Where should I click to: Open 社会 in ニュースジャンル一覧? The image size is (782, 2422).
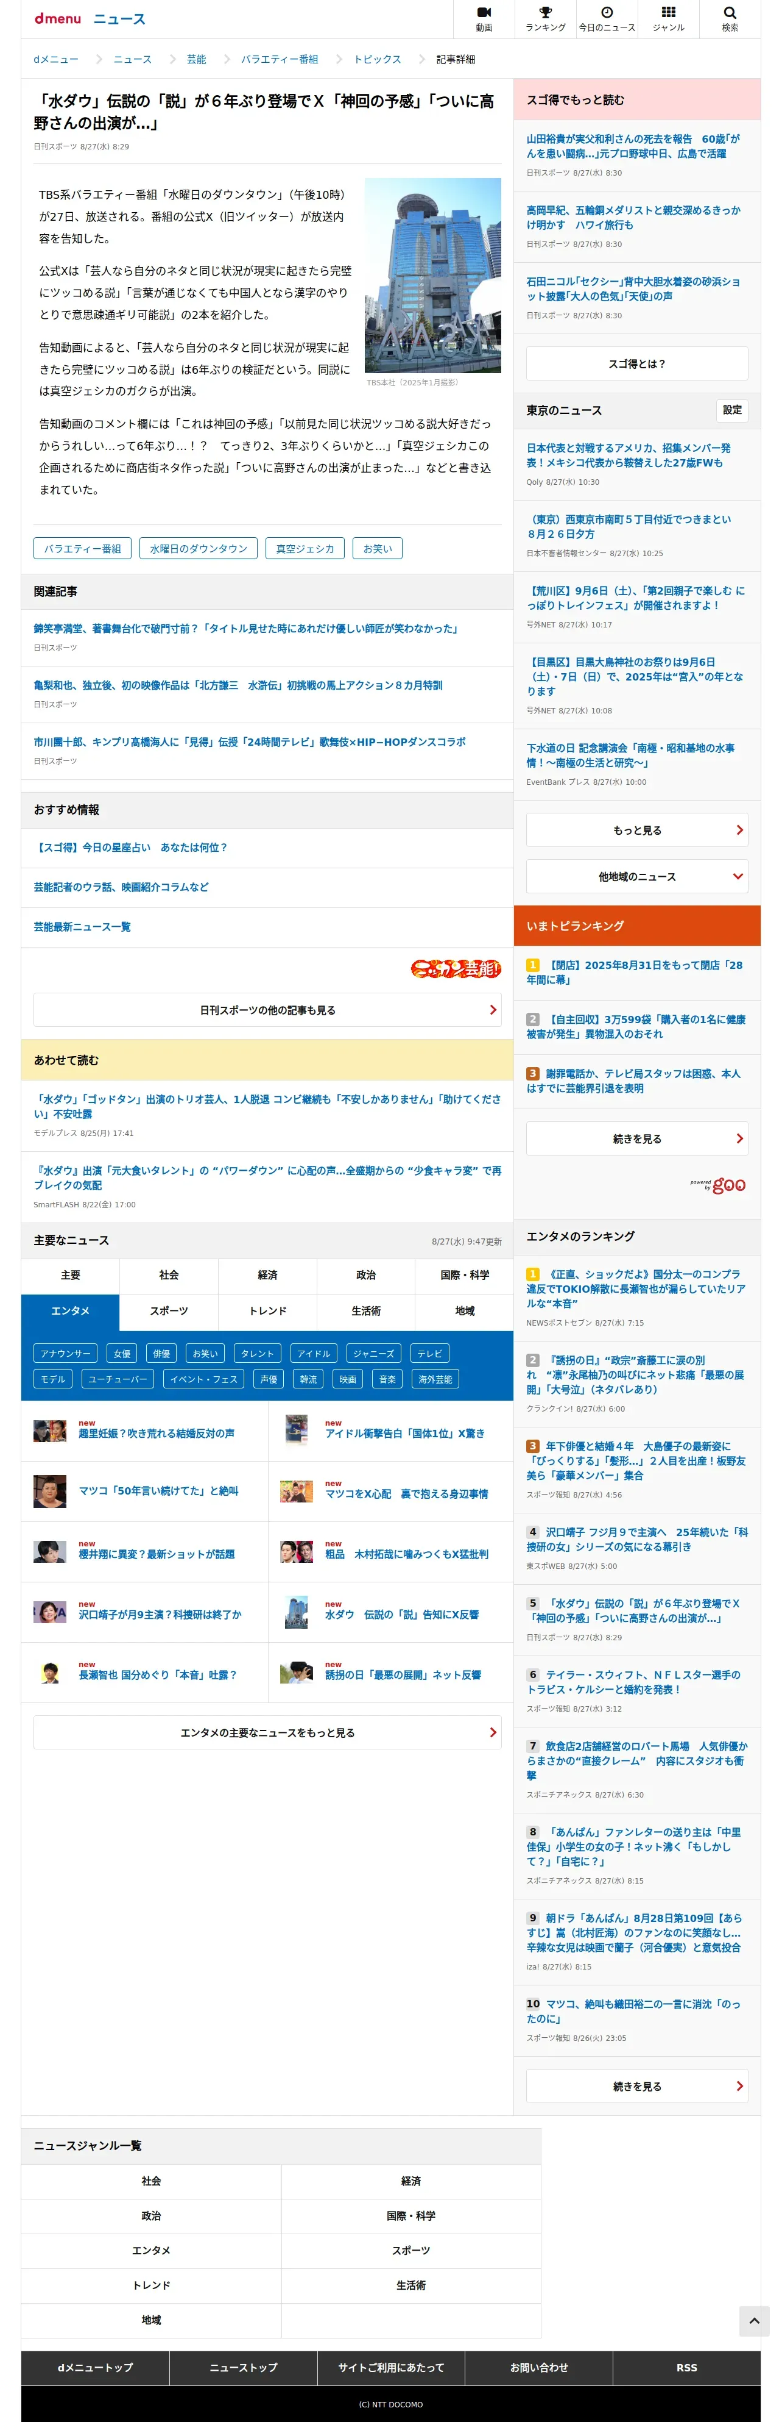coord(151,2181)
